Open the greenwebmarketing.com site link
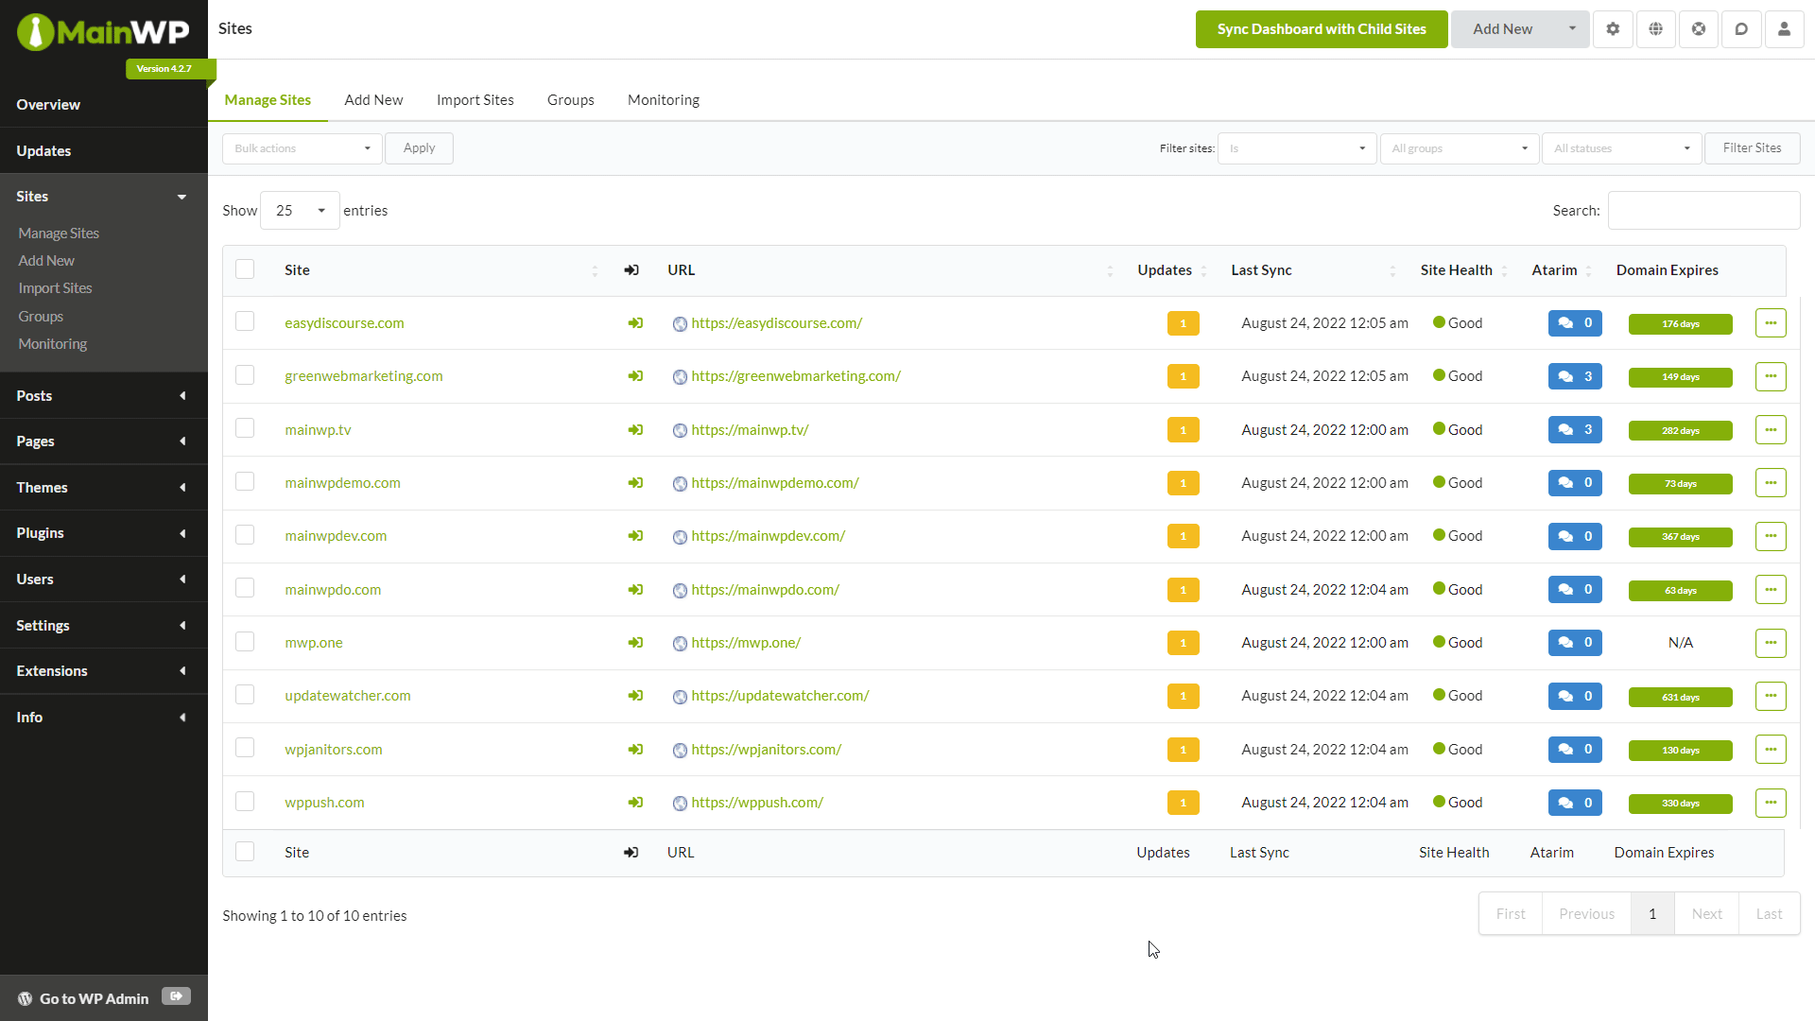The height and width of the screenshot is (1021, 1815). click(x=363, y=375)
